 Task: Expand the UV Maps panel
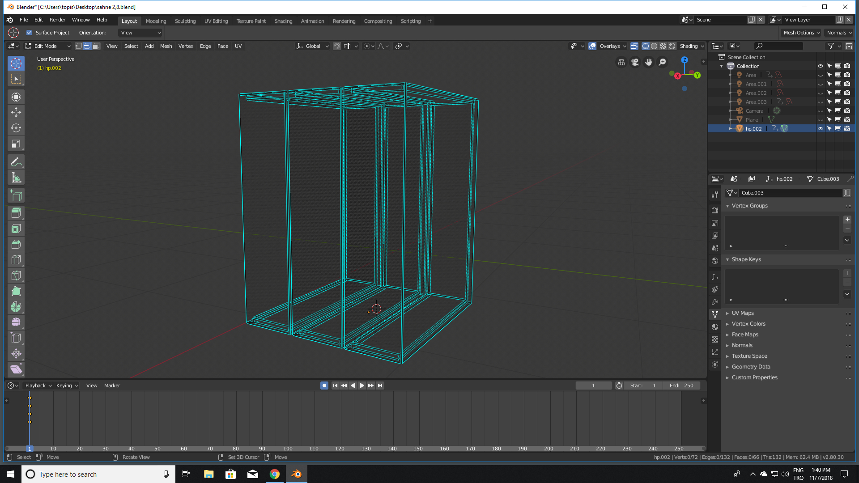point(743,313)
